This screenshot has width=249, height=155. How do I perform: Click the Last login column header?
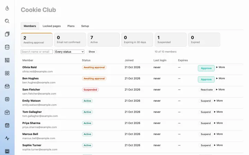pyautogui.click(x=160, y=60)
